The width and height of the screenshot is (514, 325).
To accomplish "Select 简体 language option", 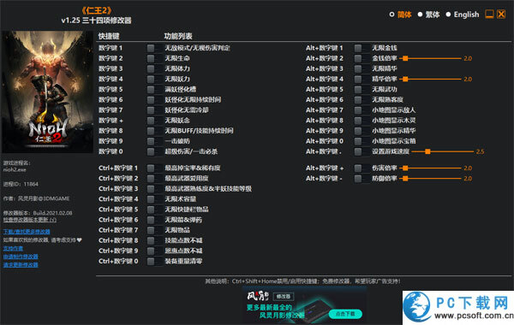I will 400,15.
